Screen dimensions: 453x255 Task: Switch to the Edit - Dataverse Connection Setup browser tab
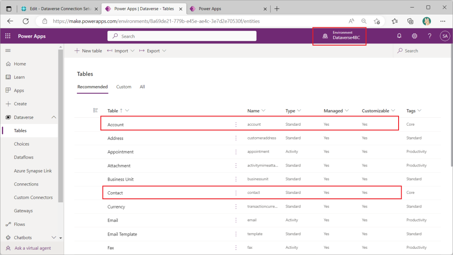tap(60, 9)
